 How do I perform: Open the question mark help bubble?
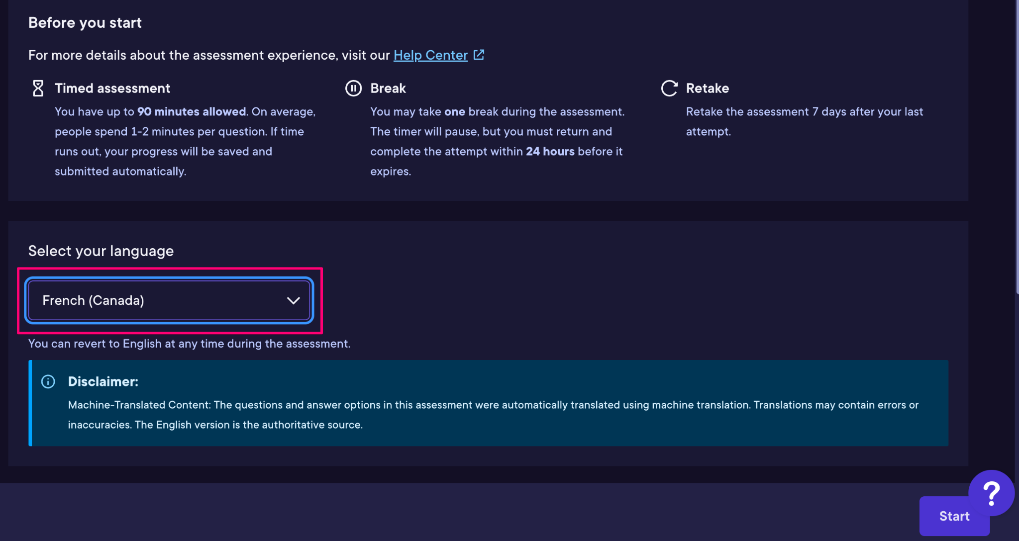tap(991, 493)
